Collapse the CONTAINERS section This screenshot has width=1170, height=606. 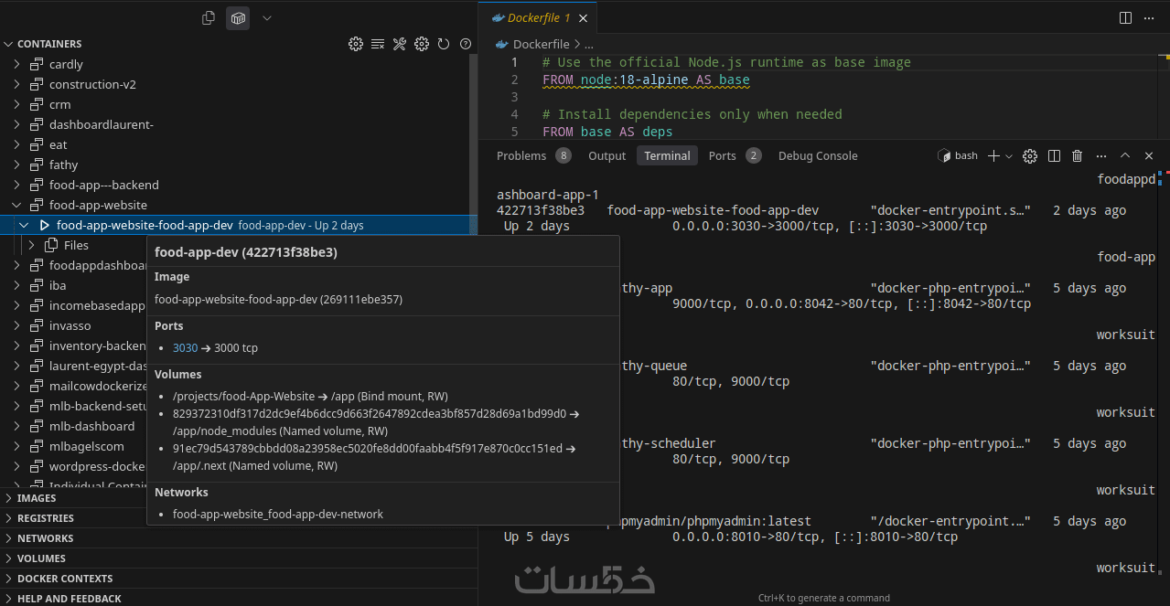point(8,44)
